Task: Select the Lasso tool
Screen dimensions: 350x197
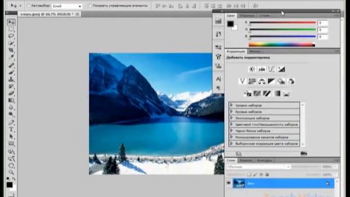Action: pyautogui.click(x=11, y=36)
